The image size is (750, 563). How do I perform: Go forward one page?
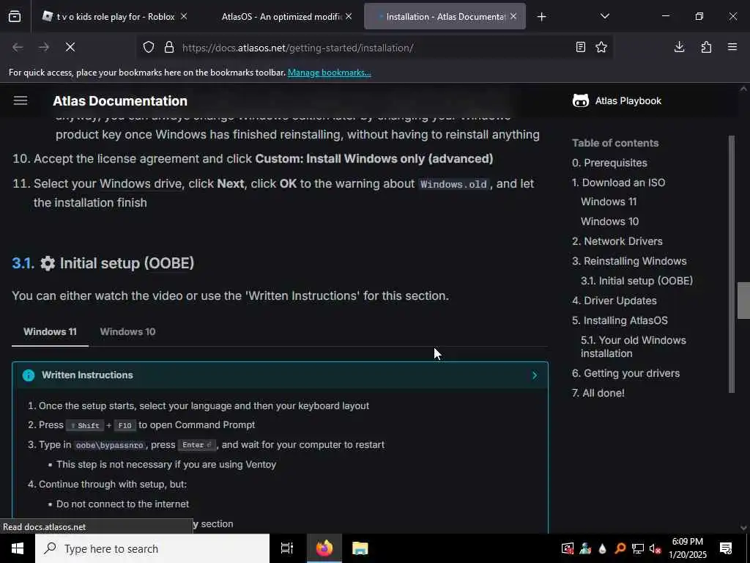click(x=43, y=47)
